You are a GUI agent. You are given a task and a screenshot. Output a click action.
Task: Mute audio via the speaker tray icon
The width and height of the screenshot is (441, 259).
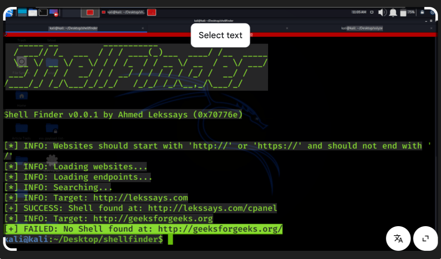[x=382, y=12]
